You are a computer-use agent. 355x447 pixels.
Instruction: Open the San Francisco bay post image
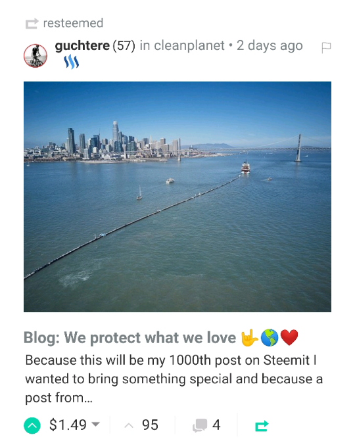coord(177,197)
